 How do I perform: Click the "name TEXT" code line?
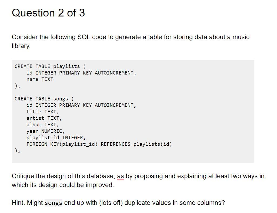[40, 79]
